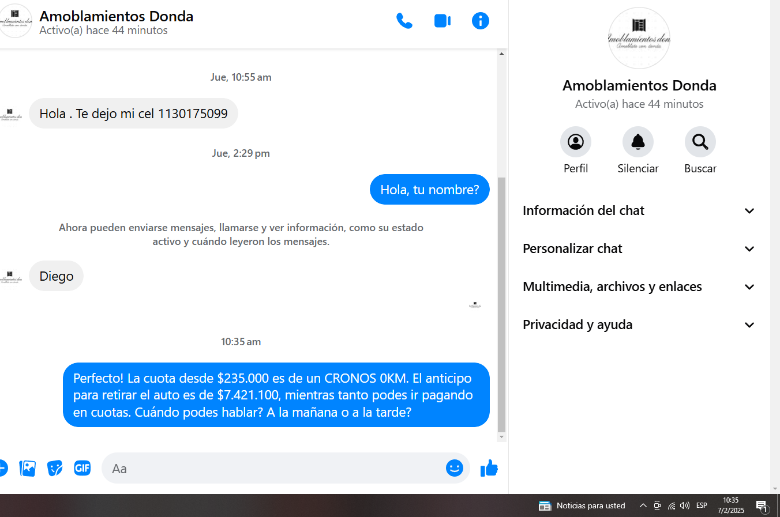Viewport: 780px width, 517px height.
Task: Expand Multimedia, archivos y enlaces section
Action: click(639, 287)
